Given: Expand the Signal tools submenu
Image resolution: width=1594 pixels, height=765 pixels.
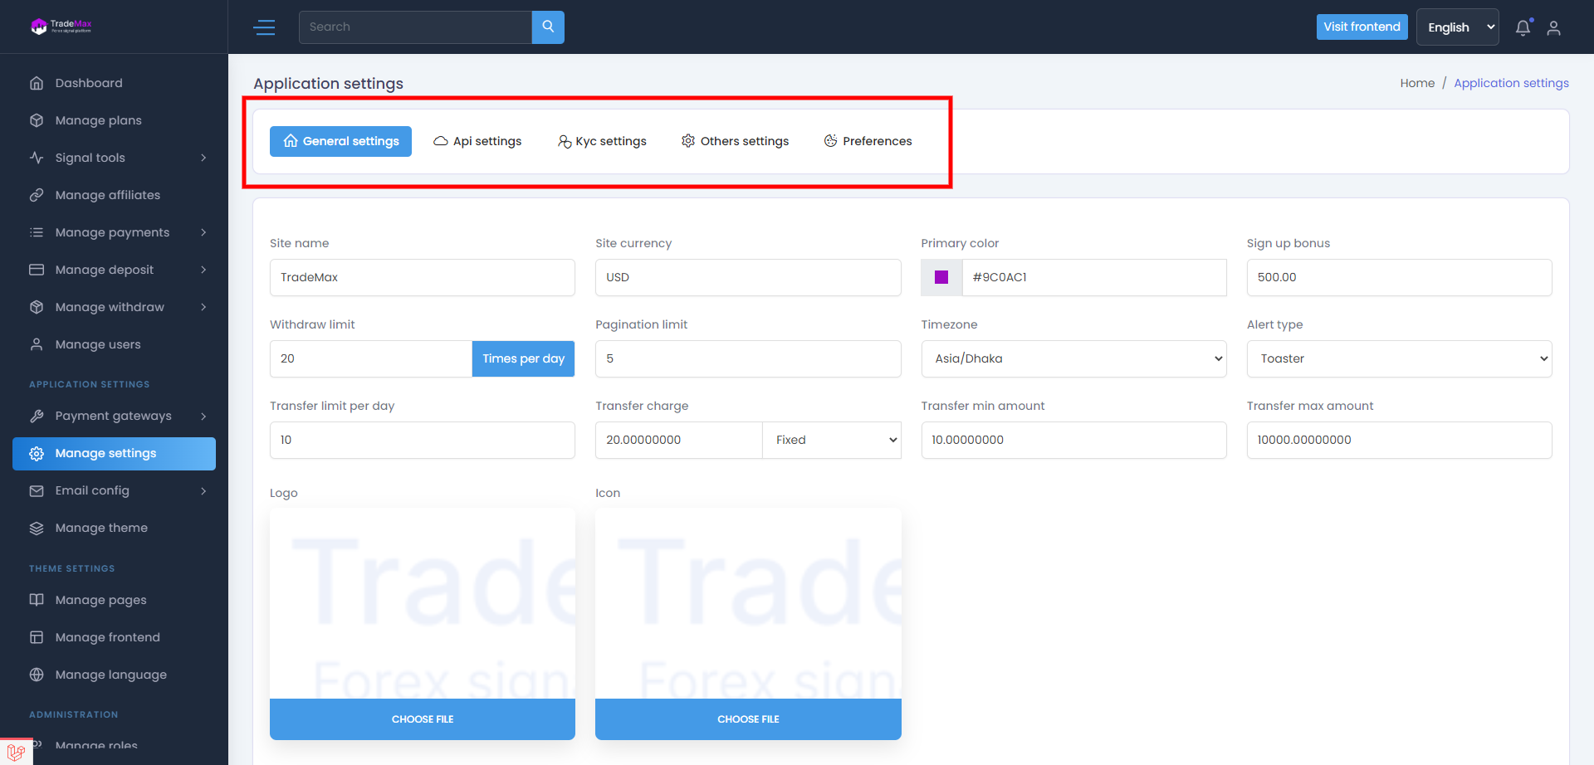Looking at the screenshot, I should tap(203, 158).
